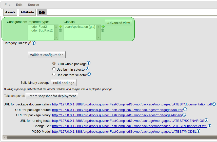Select model.SubFact2 in Imported types list

coord(41,31)
